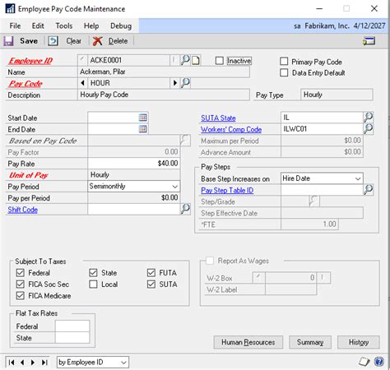Screen dimensions: 390x370
Task: Open the File menu
Action: [15, 25]
